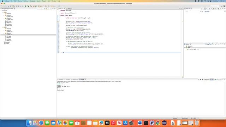Open the Navigator view menu arrow
This screenshot has width=226, height=127.
pyautogui.click(x=51, y=9)
